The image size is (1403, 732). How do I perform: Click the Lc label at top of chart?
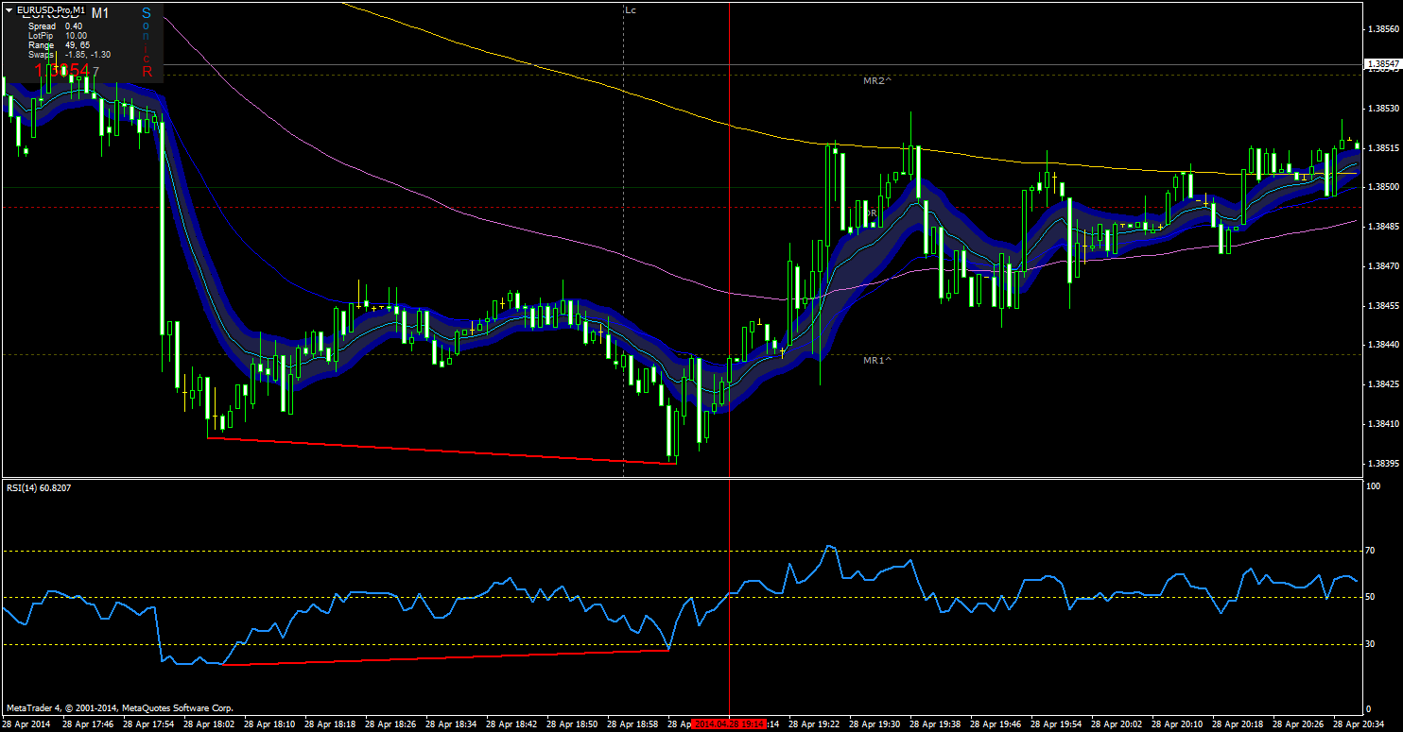click(631, 9)
